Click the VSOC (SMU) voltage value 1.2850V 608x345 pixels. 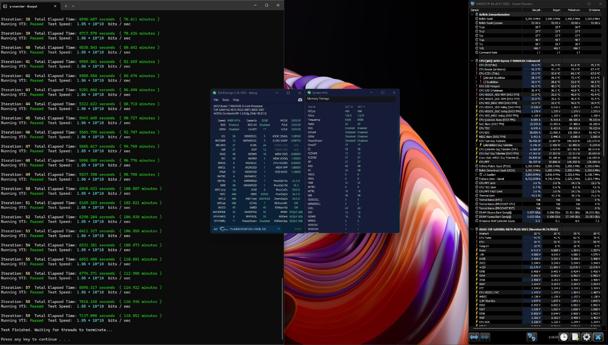(296, 136)
